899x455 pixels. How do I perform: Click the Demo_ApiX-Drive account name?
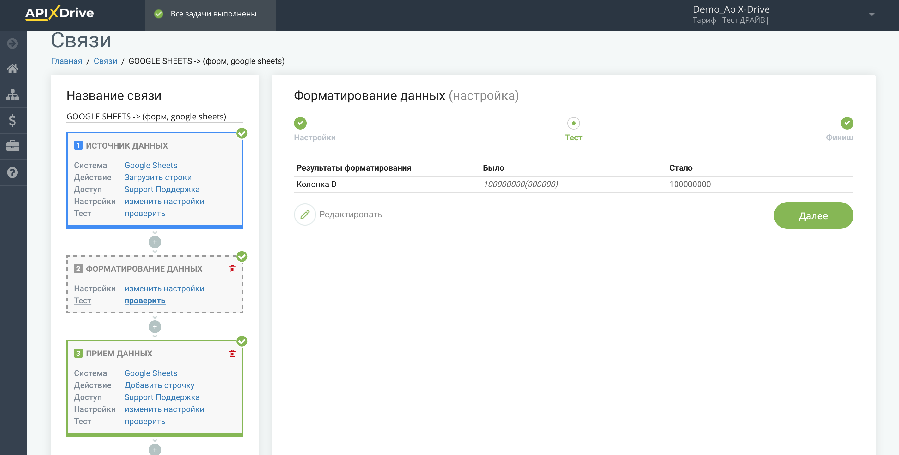coord(731,9)
